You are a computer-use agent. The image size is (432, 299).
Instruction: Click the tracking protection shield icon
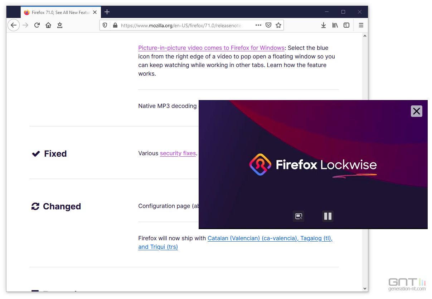[x=105, y=25]
